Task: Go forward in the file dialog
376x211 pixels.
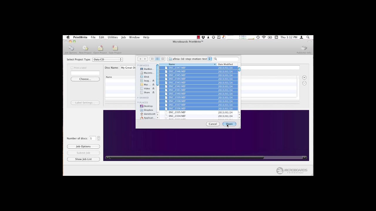Action: point(145,59)
